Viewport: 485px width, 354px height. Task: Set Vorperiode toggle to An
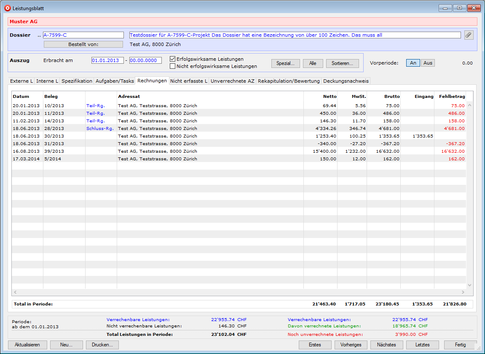point(413,63)
